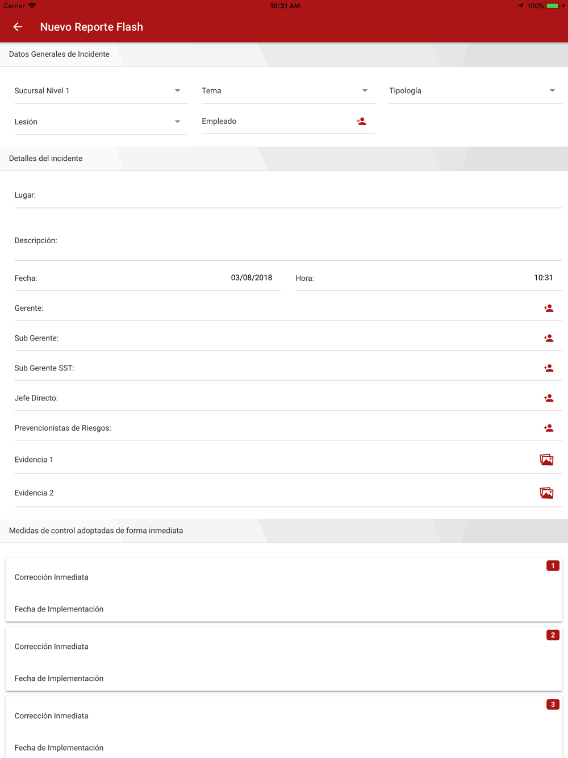
Task: Open the Tipología dropdown
Action: [475, 91]
